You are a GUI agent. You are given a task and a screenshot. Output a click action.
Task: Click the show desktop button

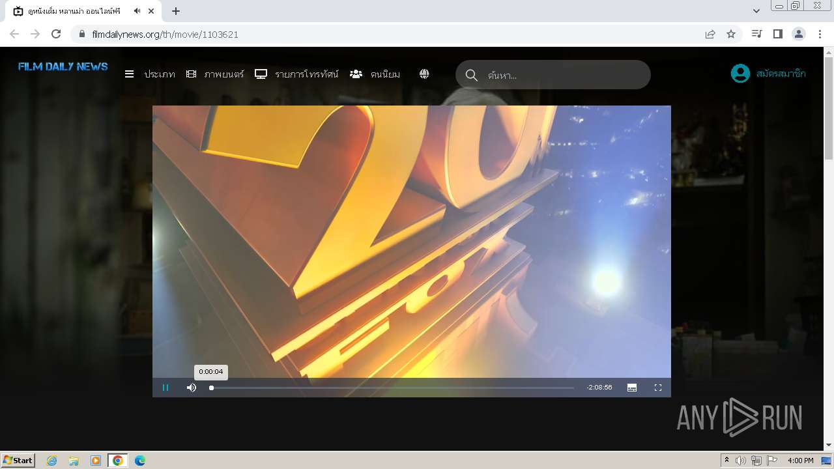[x=826, y=461]
